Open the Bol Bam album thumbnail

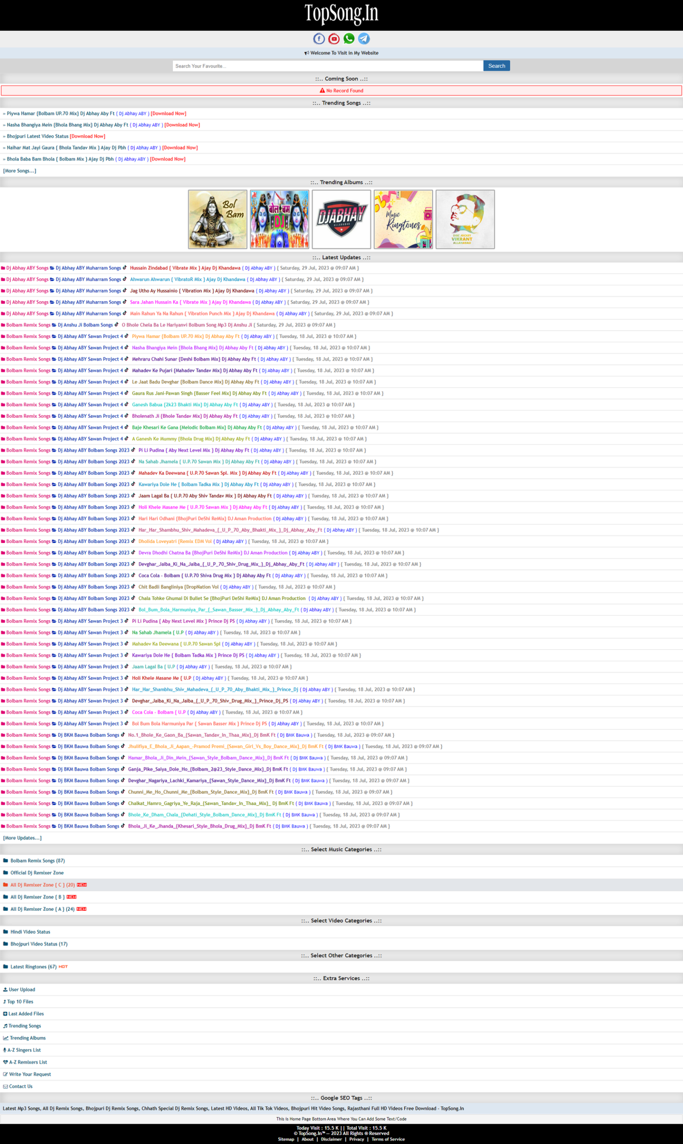click(x=218, y=219)
